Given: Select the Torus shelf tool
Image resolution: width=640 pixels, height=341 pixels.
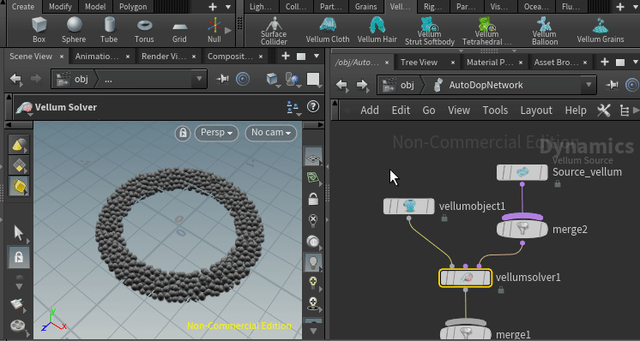Looking at the screenshot, I should (144, 29).
